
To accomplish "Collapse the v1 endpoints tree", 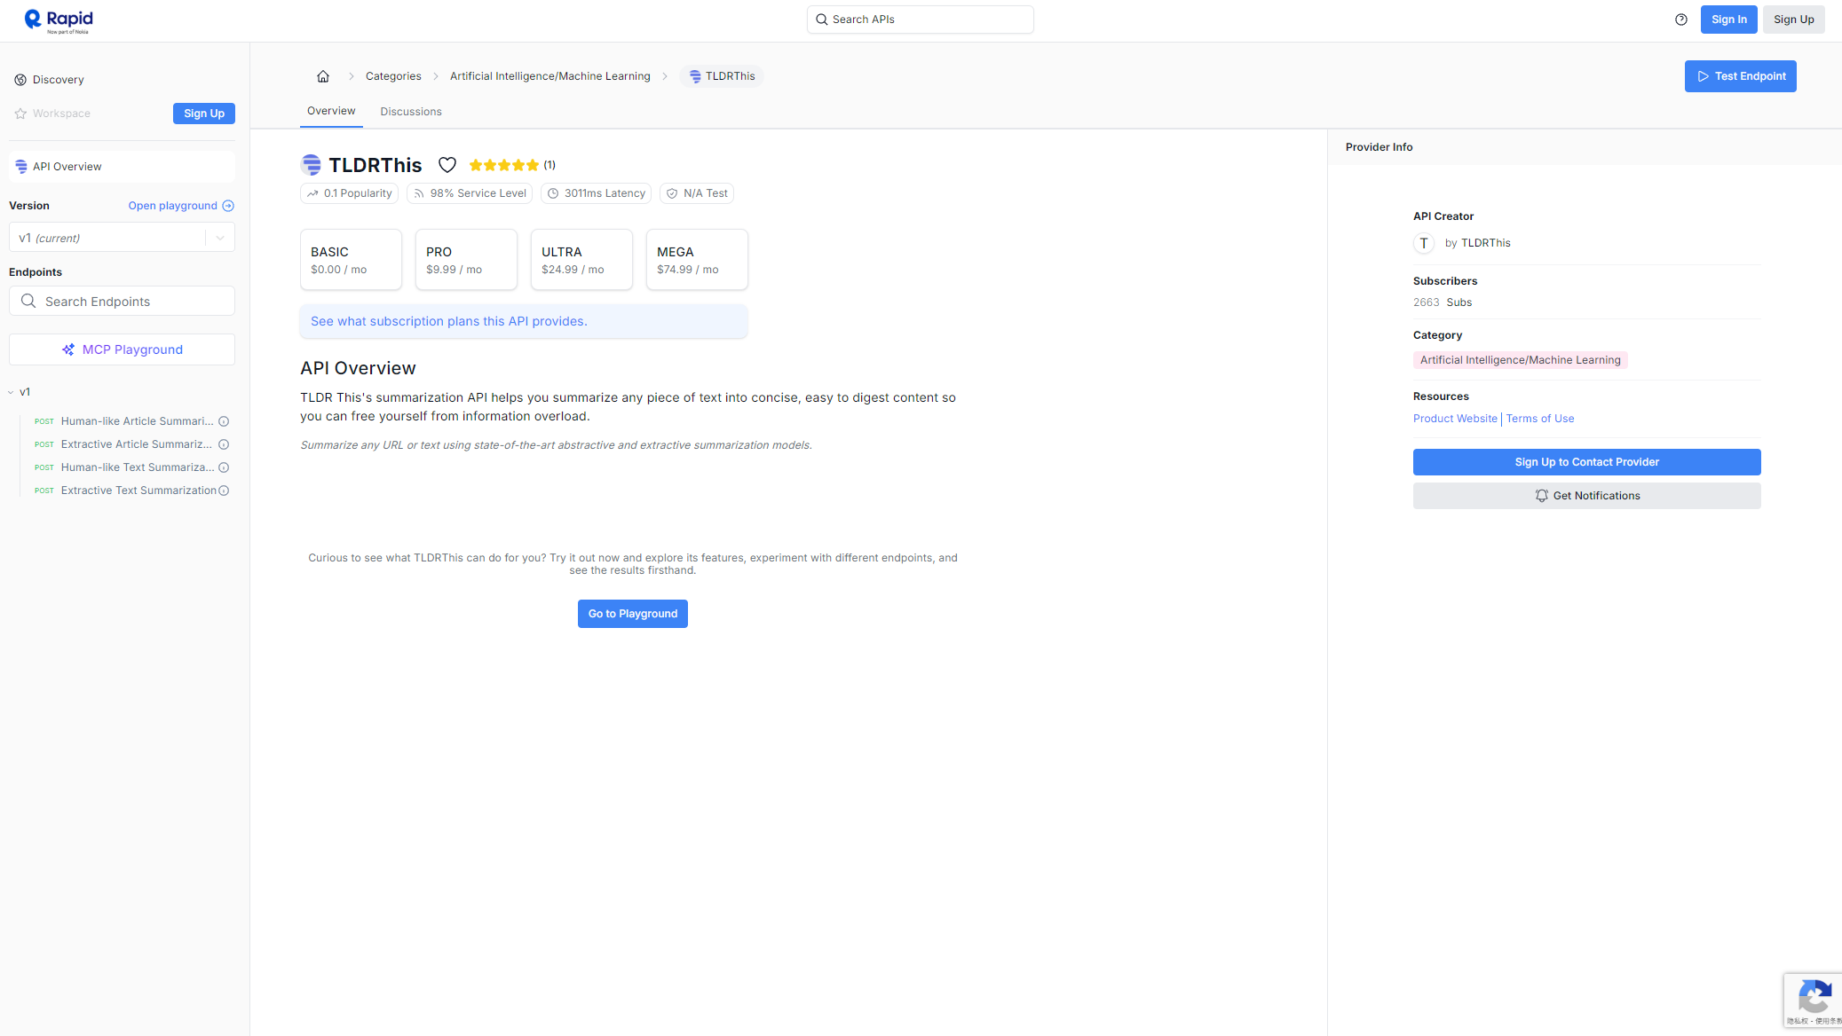I will [11, 392].
